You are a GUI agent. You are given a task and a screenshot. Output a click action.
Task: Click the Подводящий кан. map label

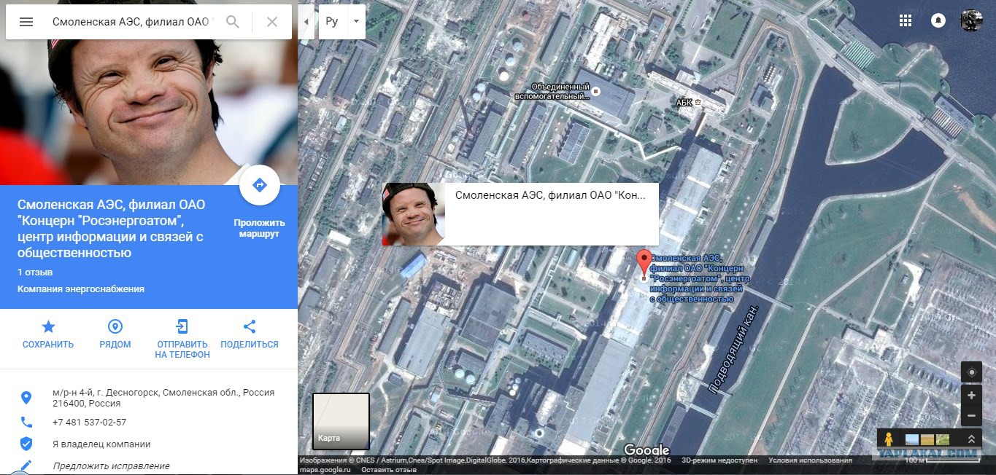click(x=734, y=351)
